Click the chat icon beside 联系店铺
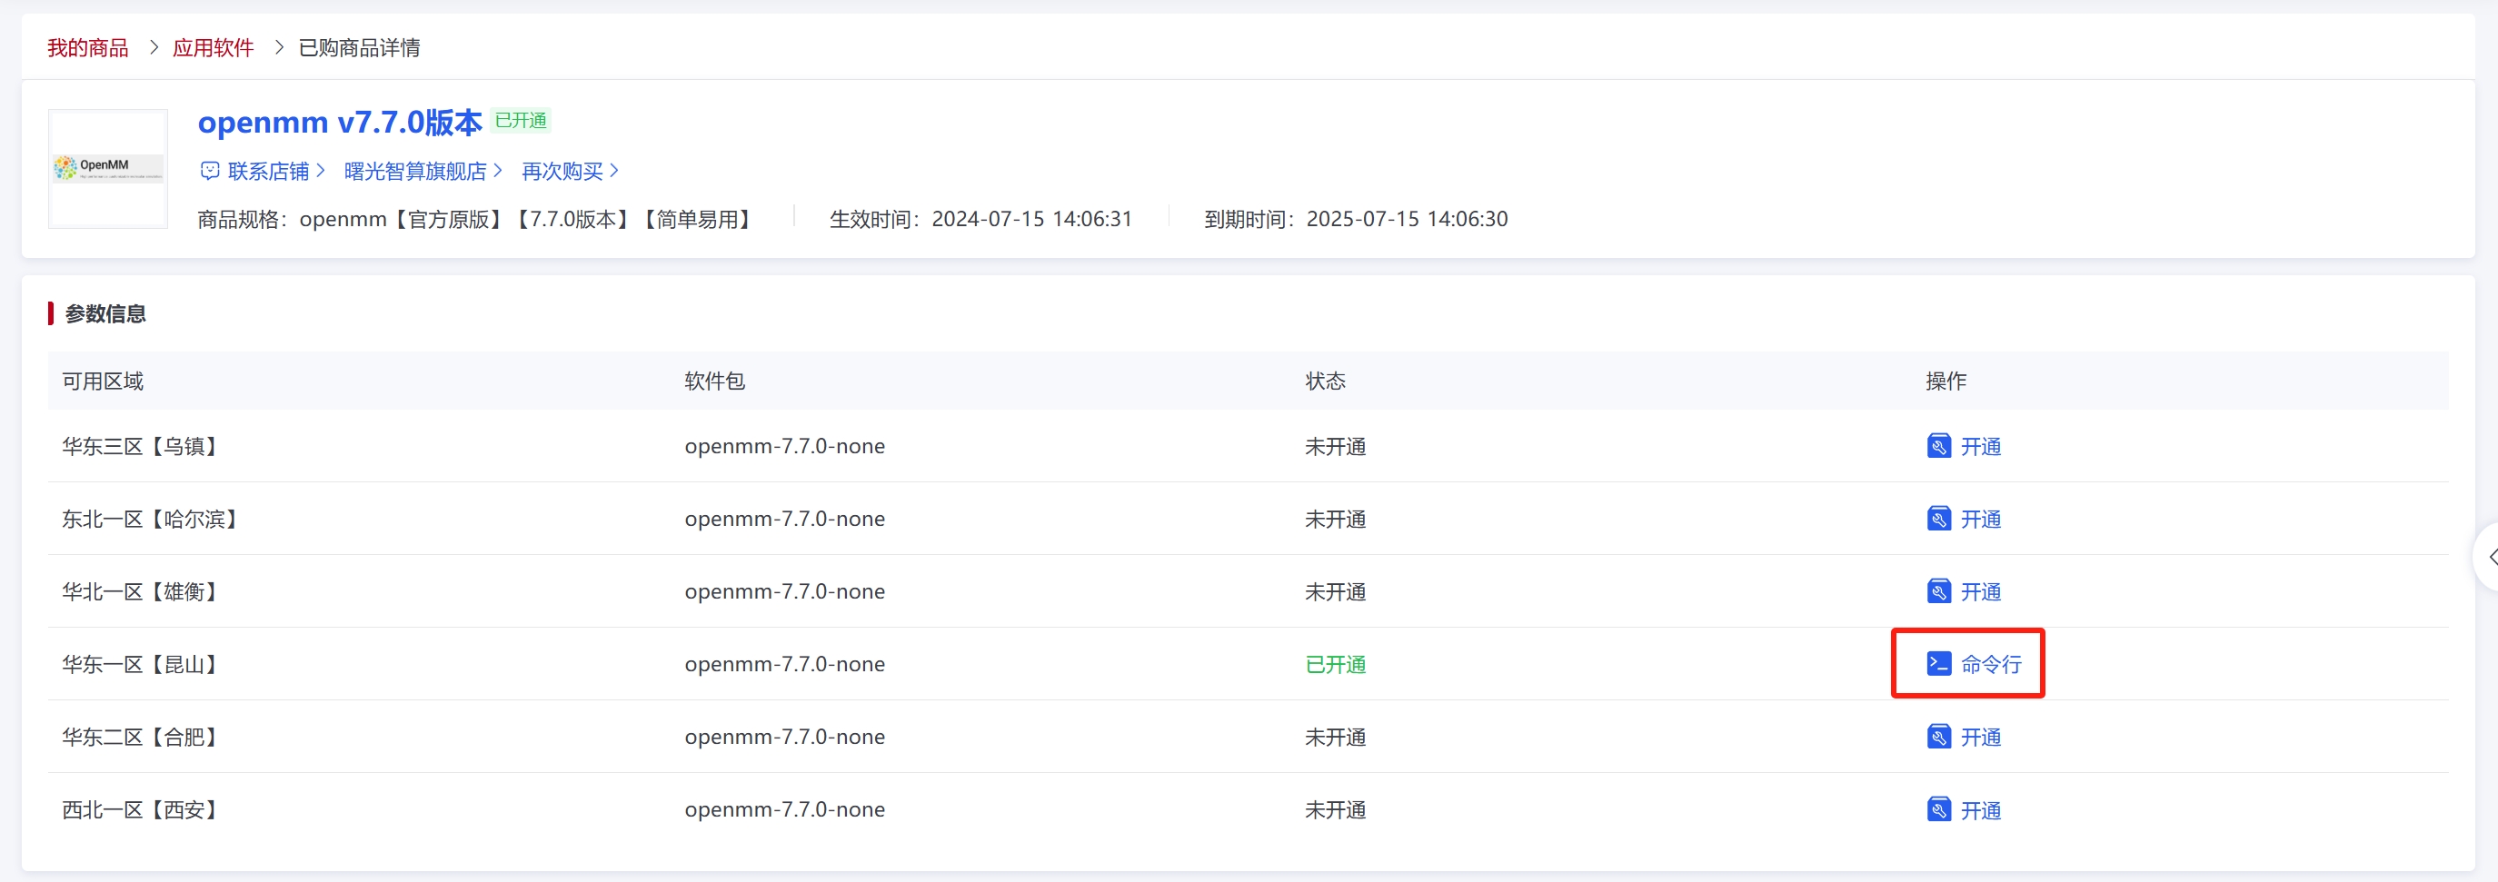2498x882 pixels. click(x=210, y=172)
